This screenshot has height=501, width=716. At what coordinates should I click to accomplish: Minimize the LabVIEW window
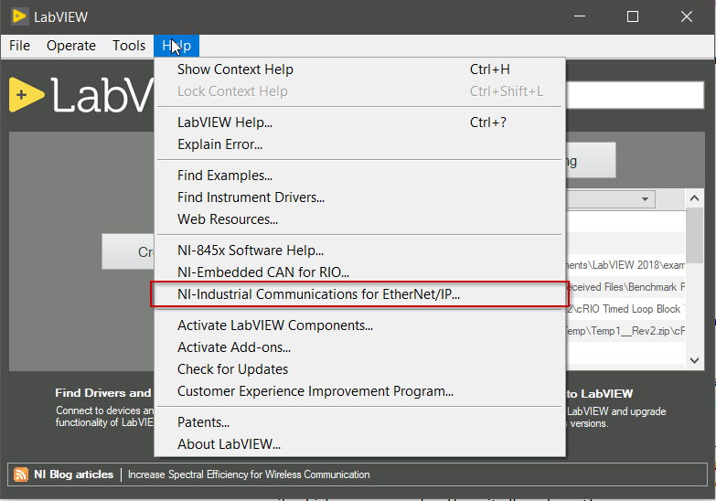(x=580, y=16)
